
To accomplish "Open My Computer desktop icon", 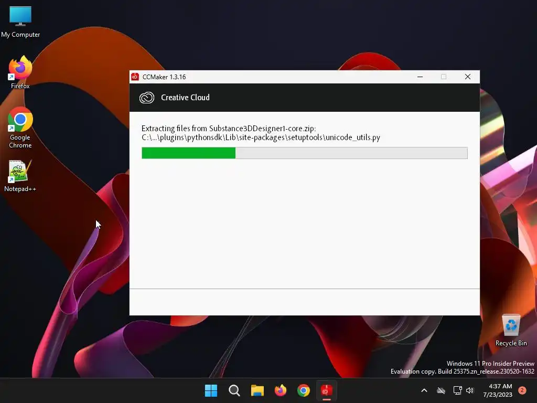I will [20, 22].
